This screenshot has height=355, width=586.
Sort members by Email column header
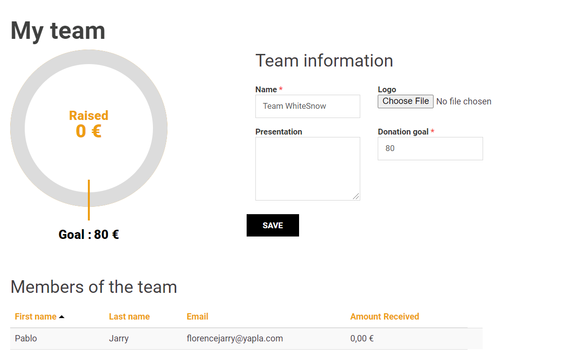[197, 317]
